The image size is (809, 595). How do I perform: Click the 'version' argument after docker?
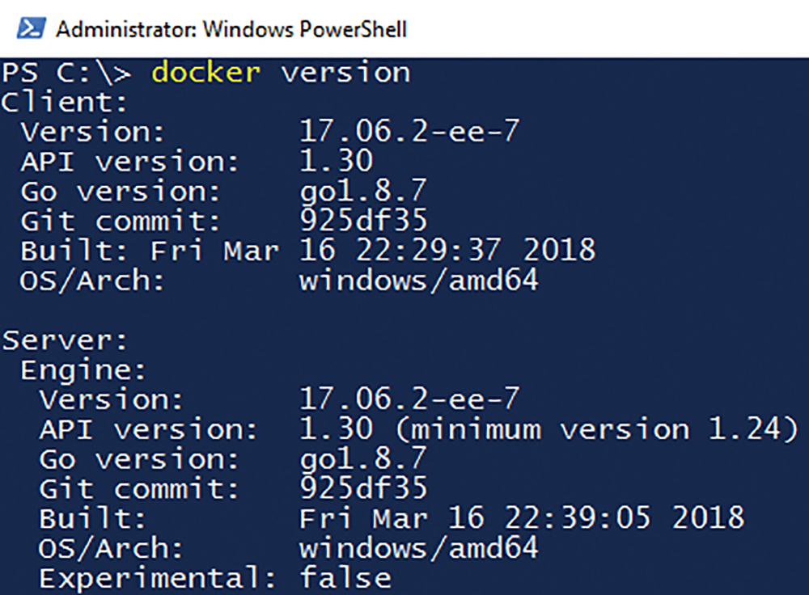click(x=345, y=73)
